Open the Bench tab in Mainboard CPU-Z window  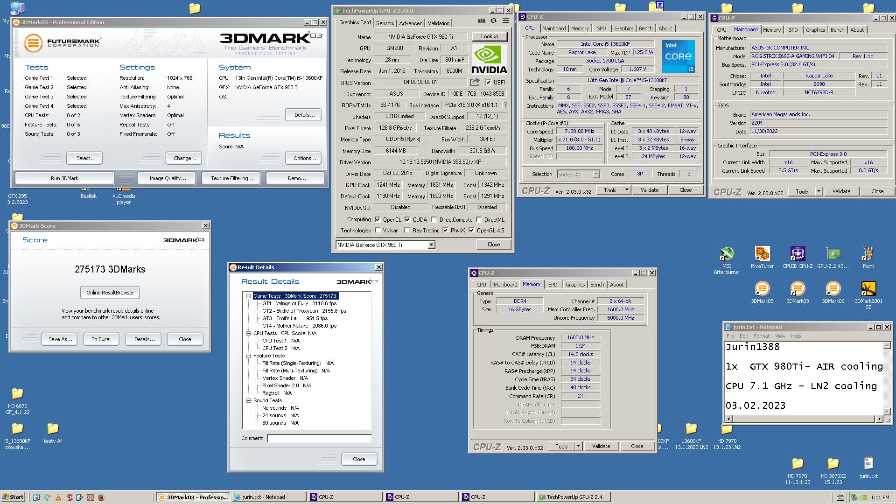click(837, 30)
